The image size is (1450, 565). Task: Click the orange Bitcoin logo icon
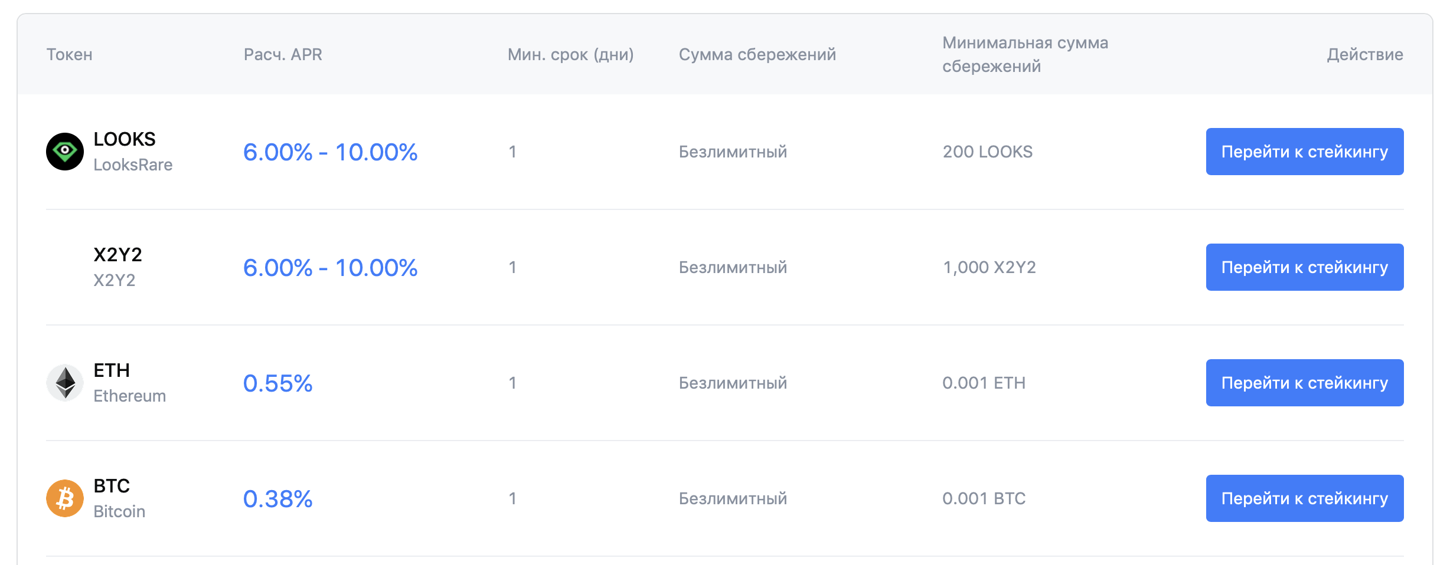pyautogui.click(x=65, y=498)
